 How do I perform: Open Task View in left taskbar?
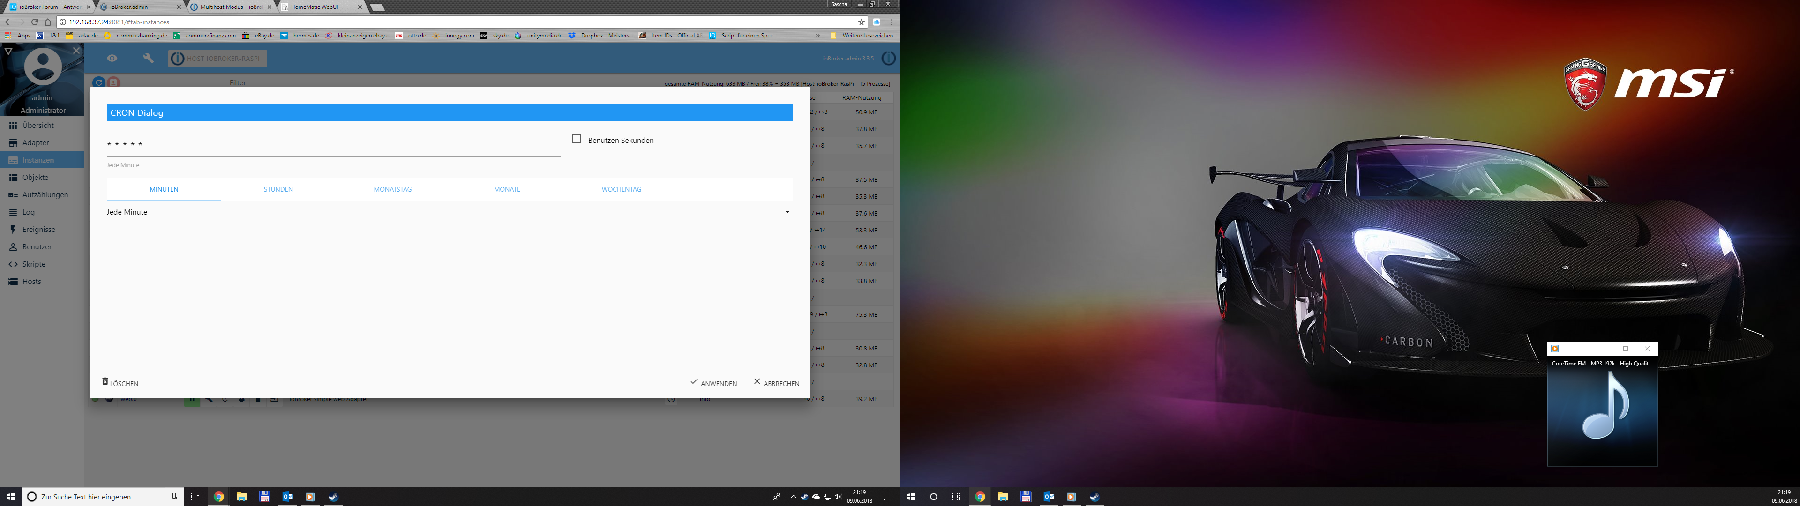point(195,497)
